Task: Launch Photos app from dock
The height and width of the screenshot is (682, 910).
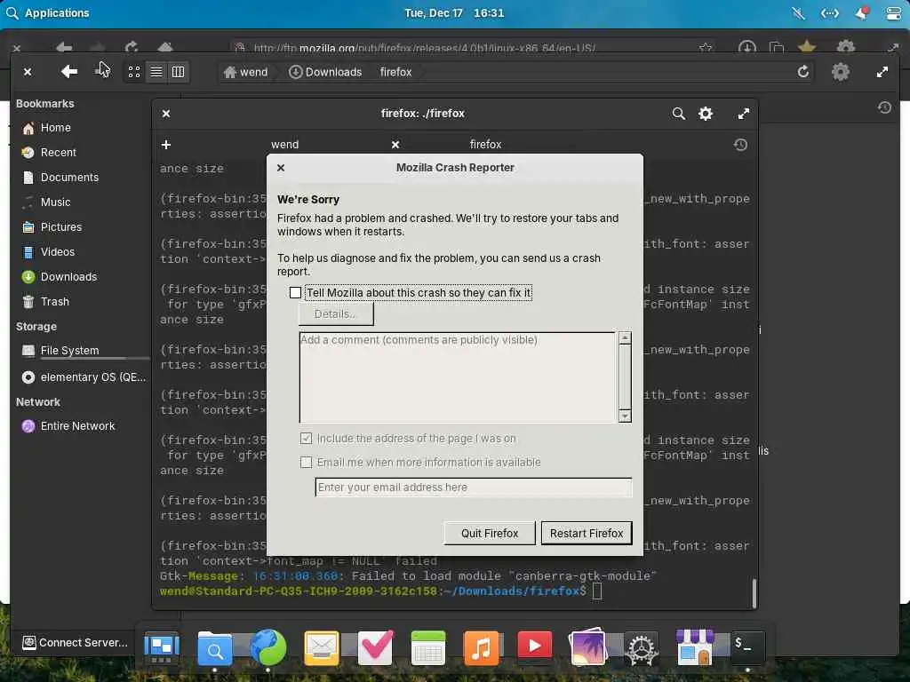Action: point(588,646)
